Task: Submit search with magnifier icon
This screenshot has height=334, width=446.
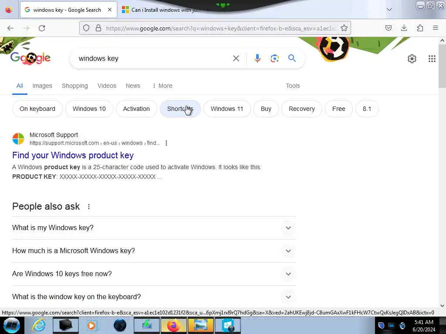Action: [292, 58]
